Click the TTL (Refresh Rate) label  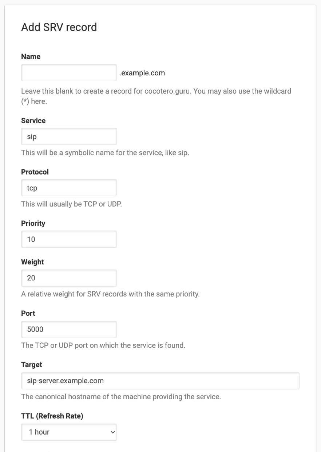[x=52, y=416]
